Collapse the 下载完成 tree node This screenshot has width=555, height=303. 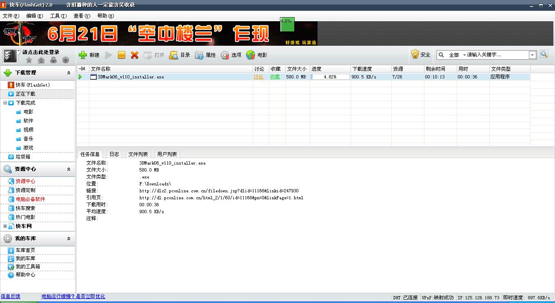tap(5, 103)
